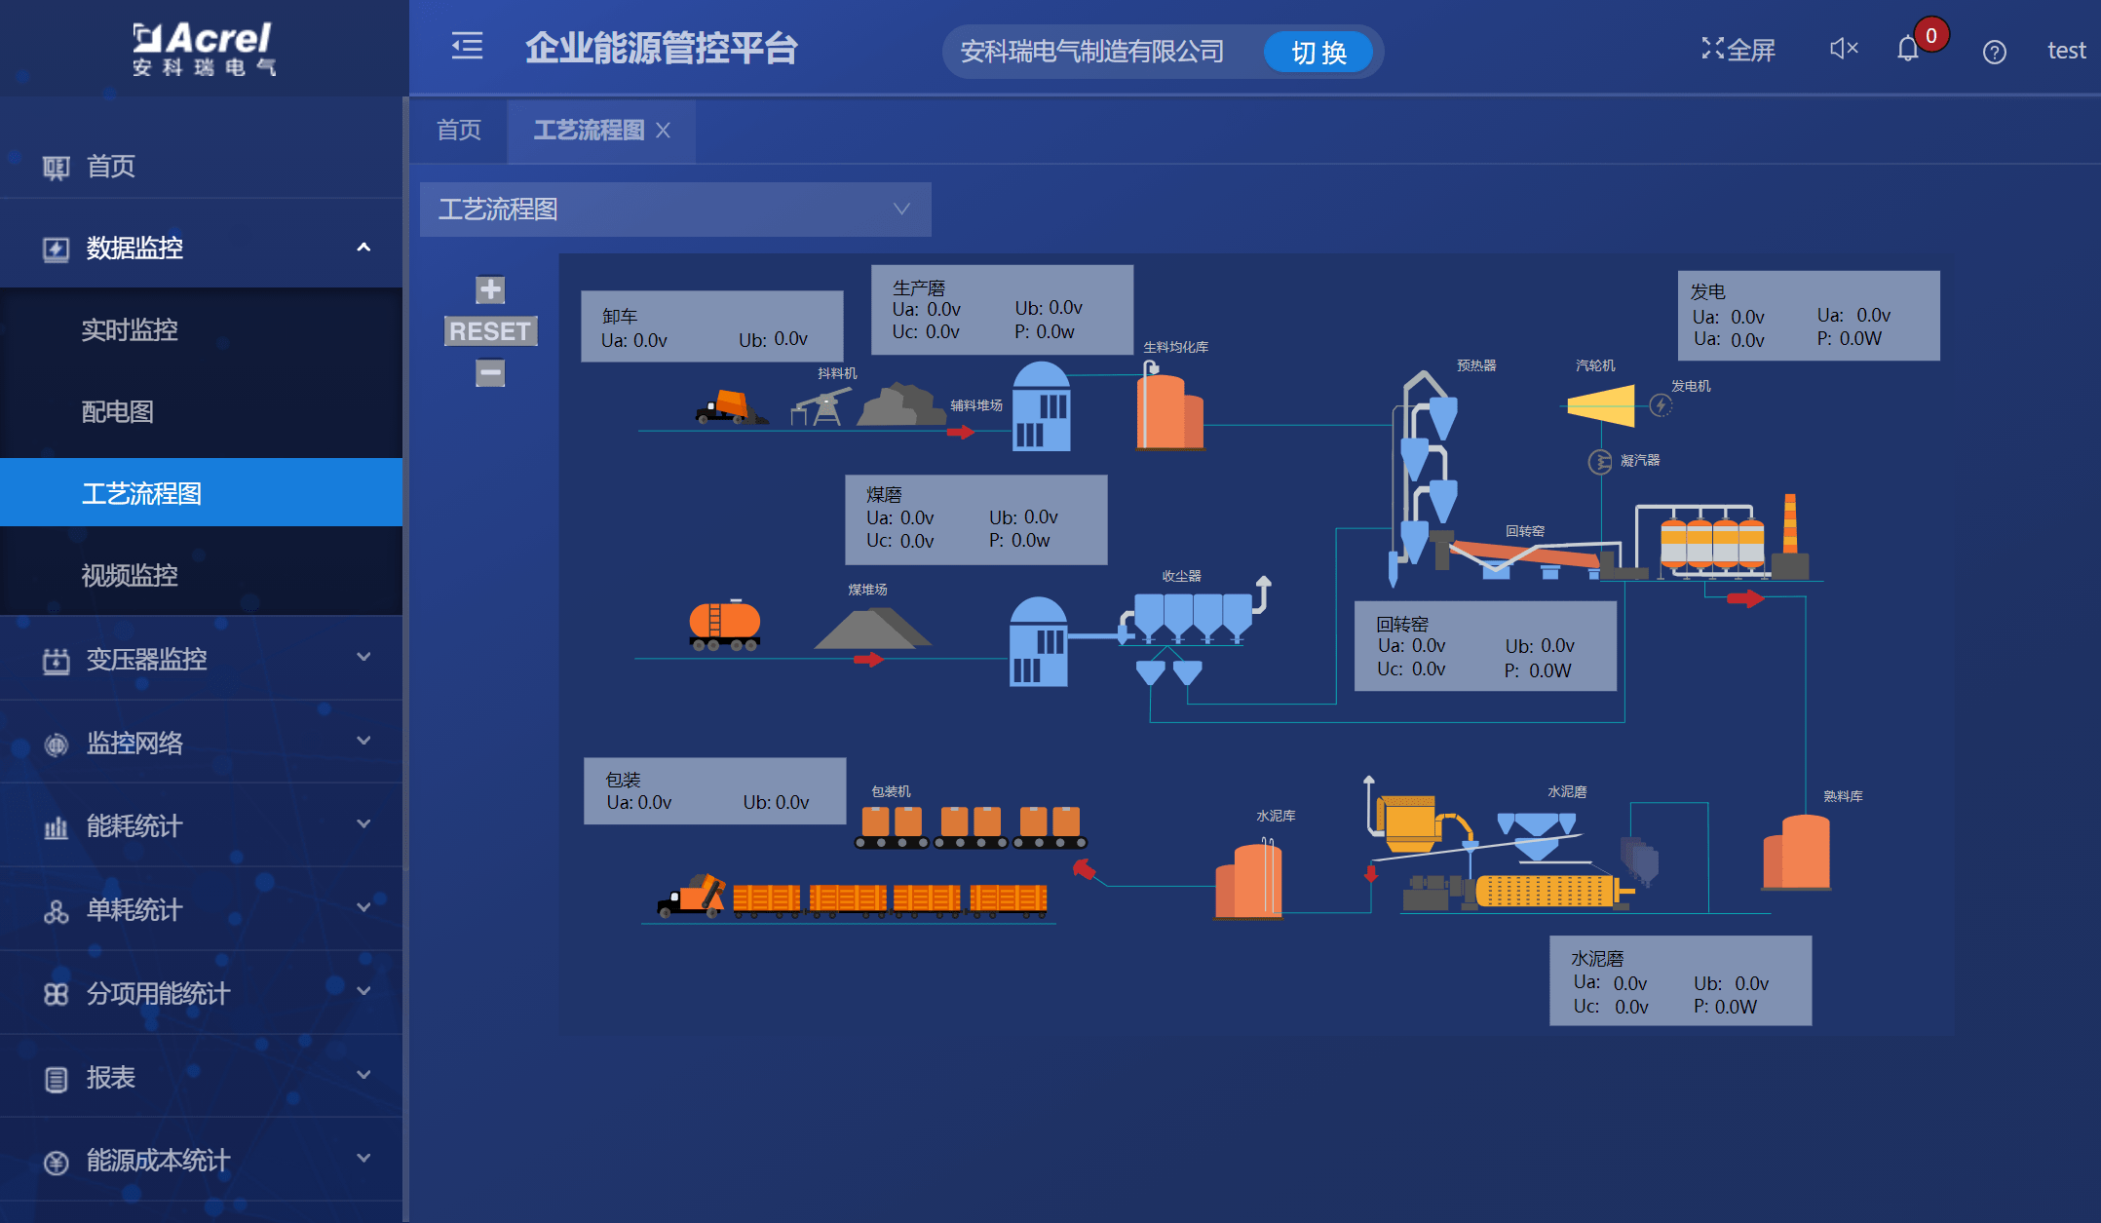Expand the 单耗统计 menu chevron
Screen dimensions: 2101x1223
pyautogui.click(x=363, y=908)
